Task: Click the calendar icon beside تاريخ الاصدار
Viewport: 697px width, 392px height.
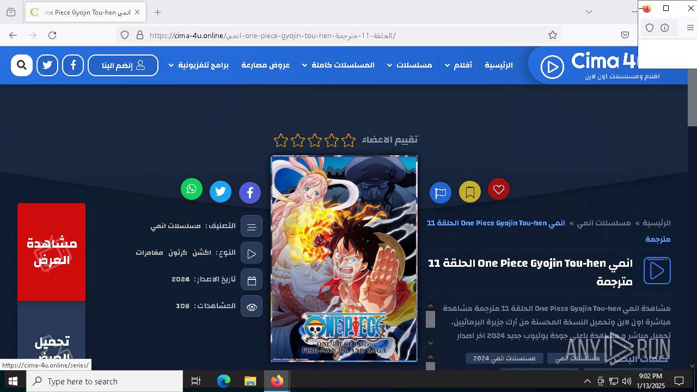Action: click(x=252, y=280)
